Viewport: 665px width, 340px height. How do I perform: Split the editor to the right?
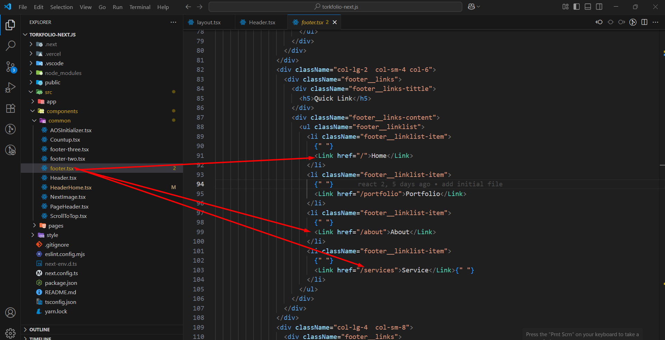pyautogui.click(x=644, y=22)
